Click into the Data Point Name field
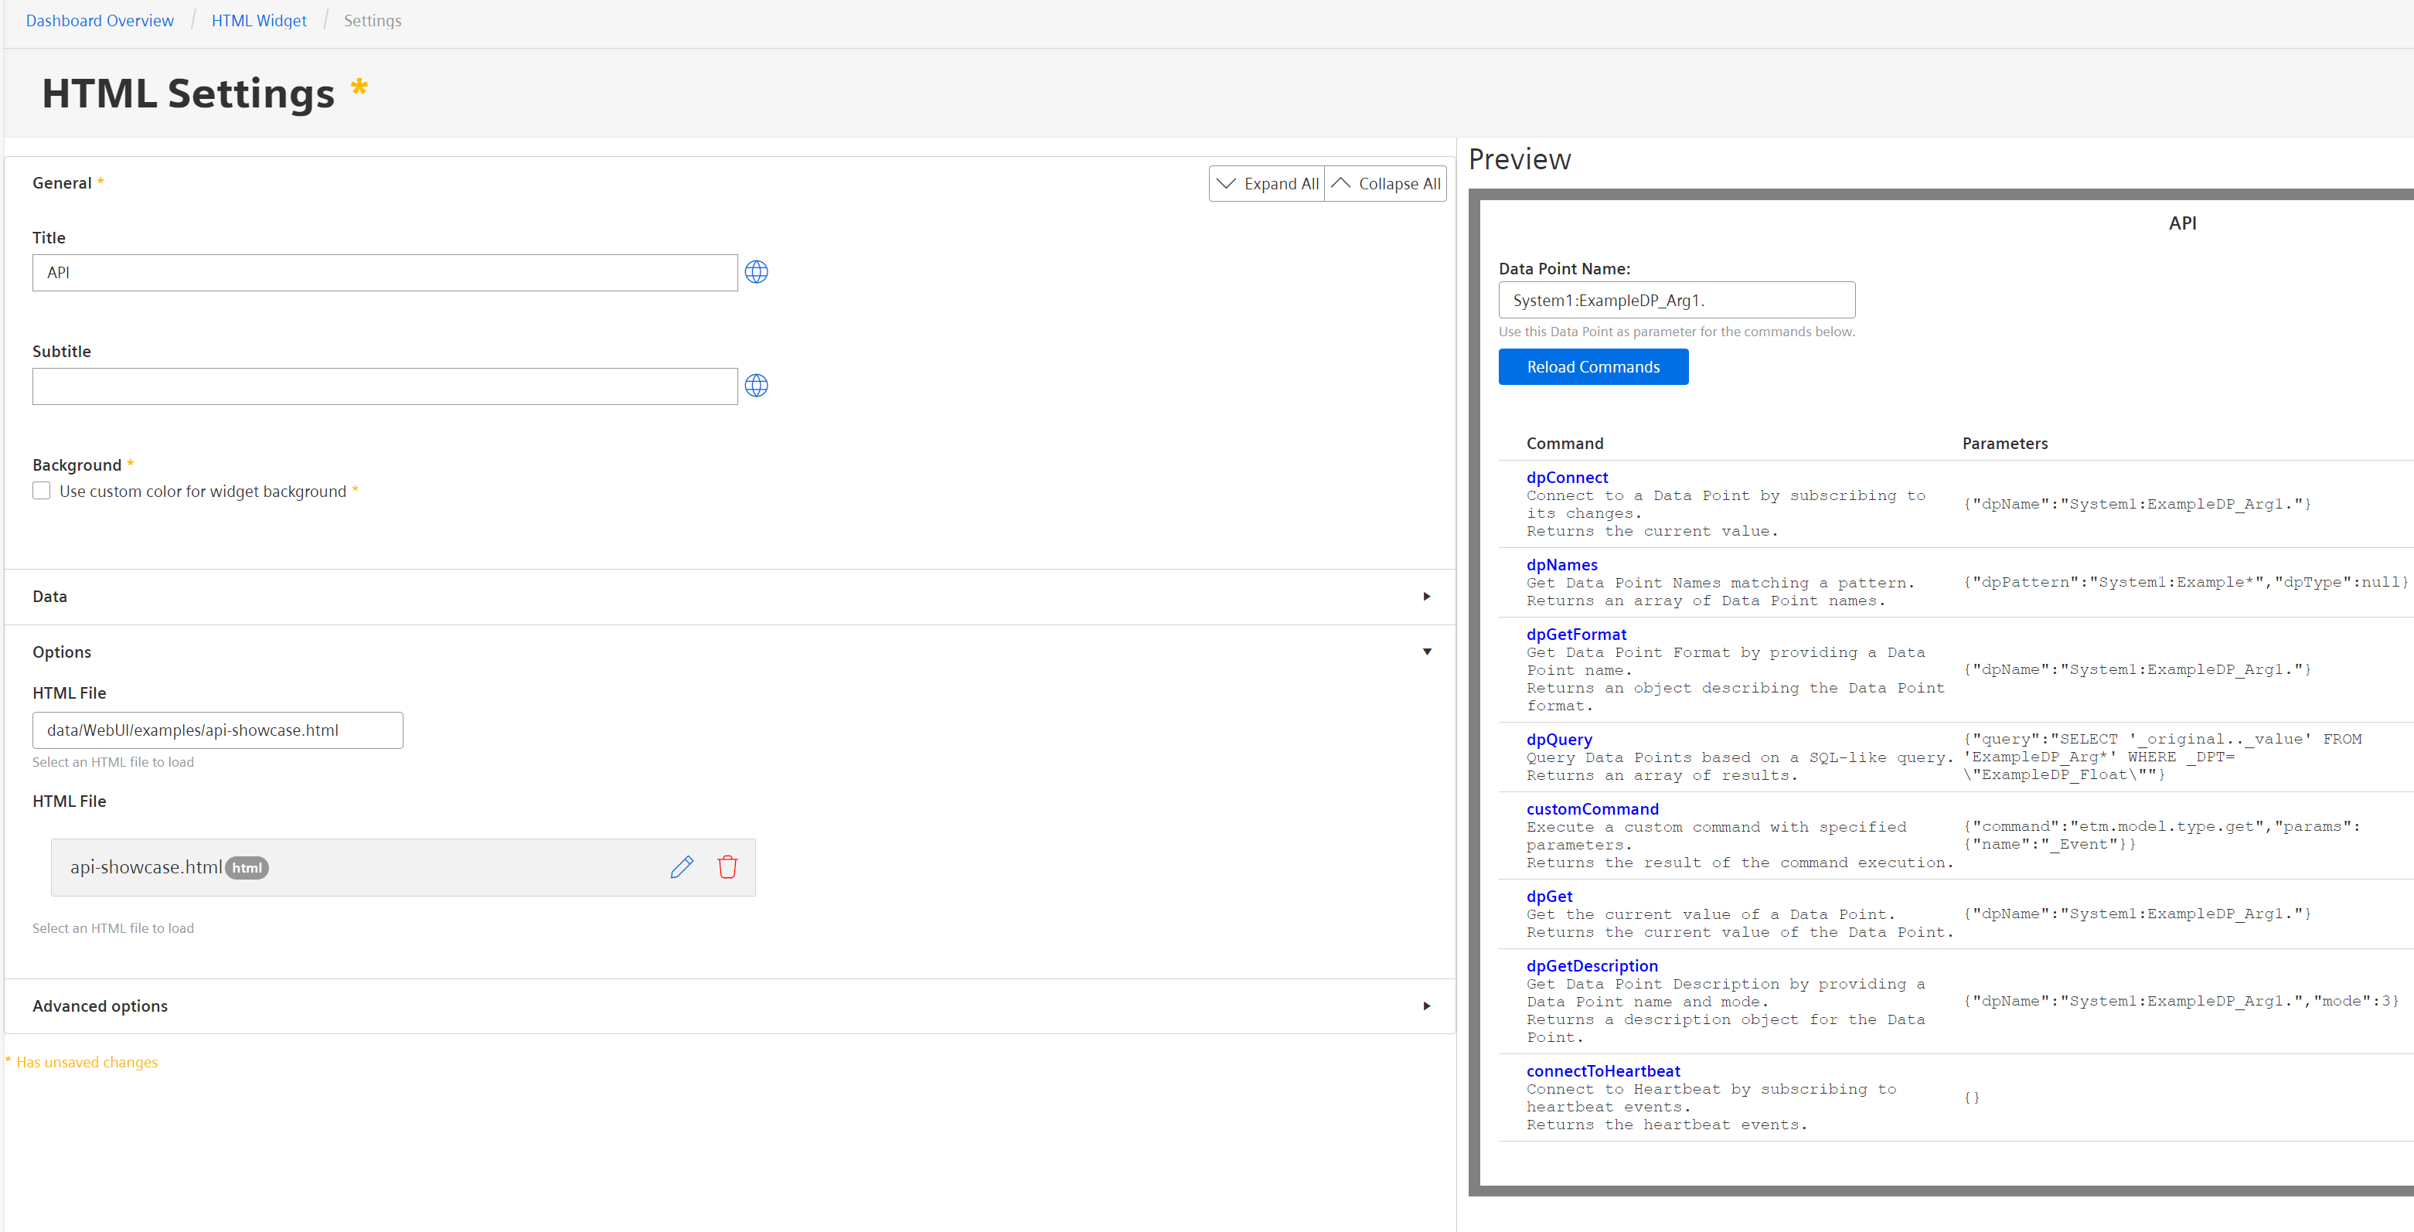2414x1232 pixels. pyautogui.click(x=1676, y=301)
